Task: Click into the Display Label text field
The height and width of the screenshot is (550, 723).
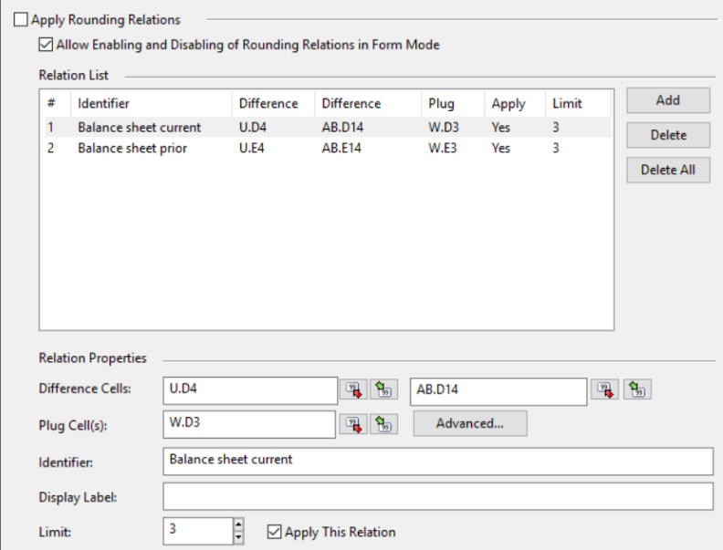Action: [x=437, y=496]
